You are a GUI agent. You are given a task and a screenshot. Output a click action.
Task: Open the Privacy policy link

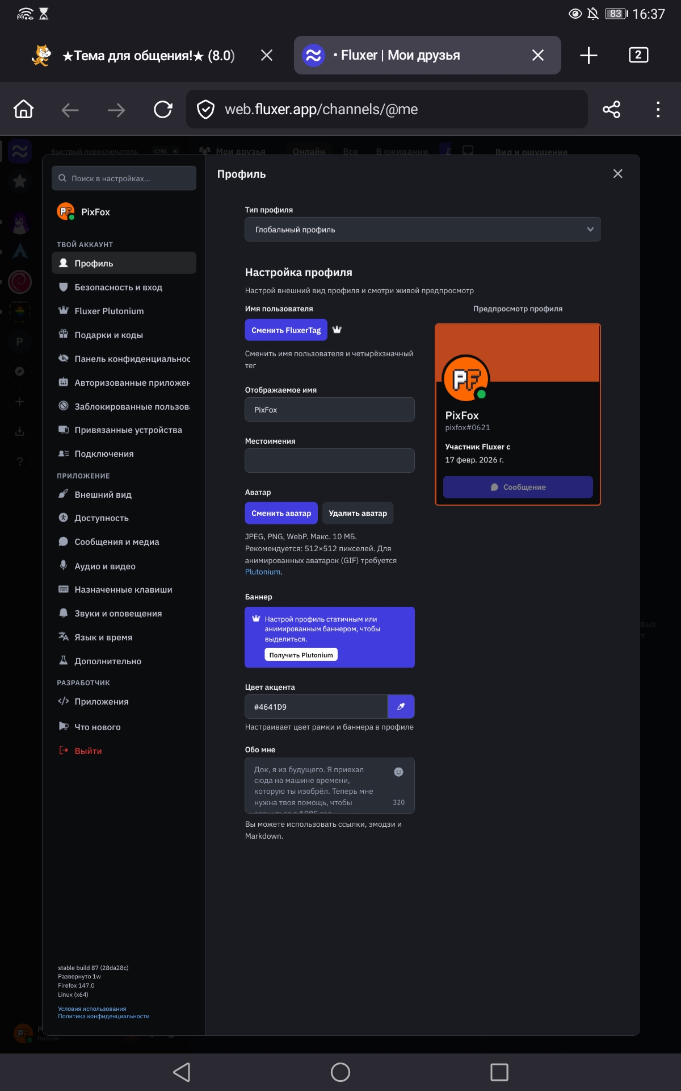coord(103,1017)
